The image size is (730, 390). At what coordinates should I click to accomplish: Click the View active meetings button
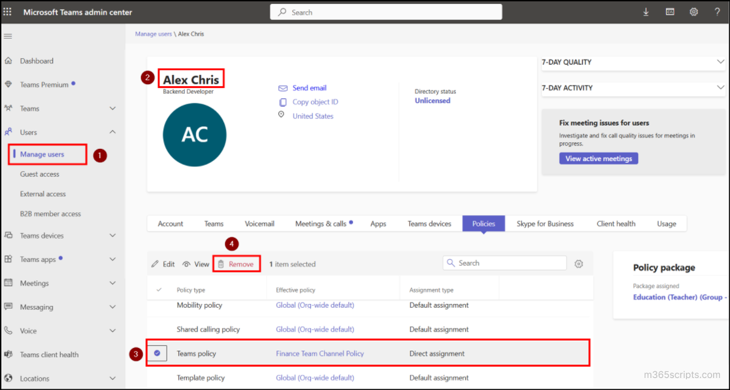point(599,158)
